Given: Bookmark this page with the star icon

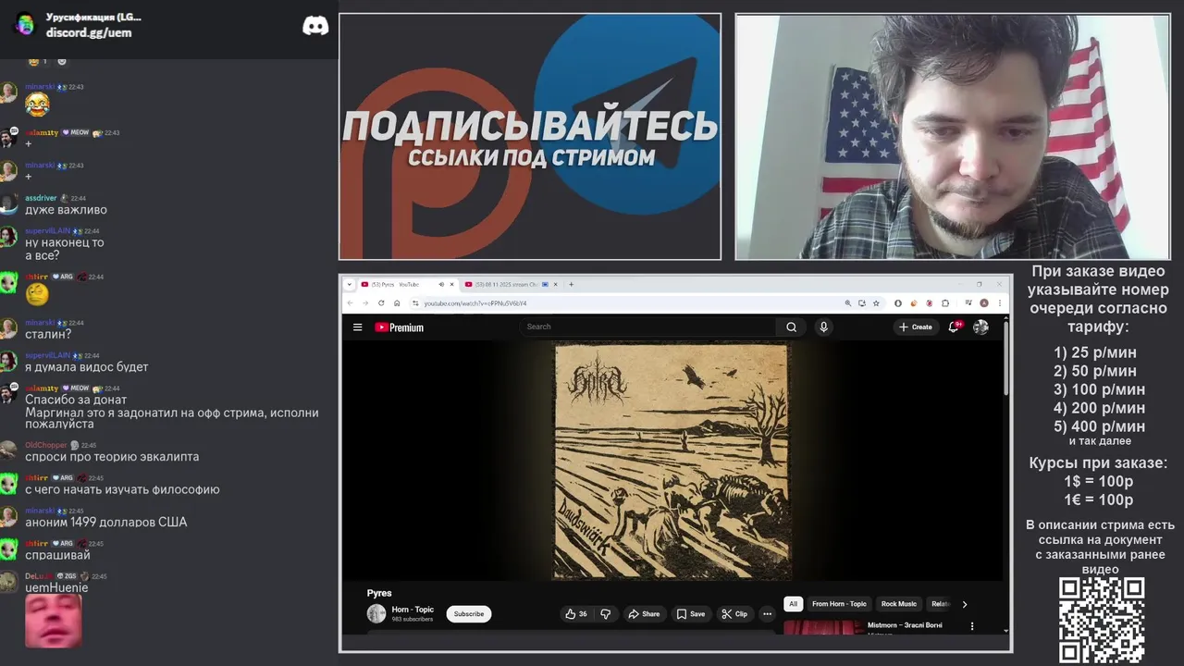Looking at the screenshot, I should point(876,302).
